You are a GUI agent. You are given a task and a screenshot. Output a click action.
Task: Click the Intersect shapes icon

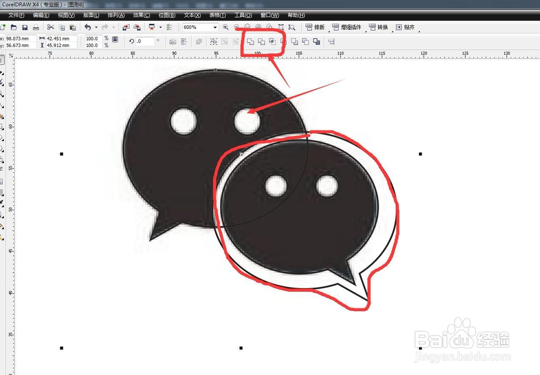[272, 42]
